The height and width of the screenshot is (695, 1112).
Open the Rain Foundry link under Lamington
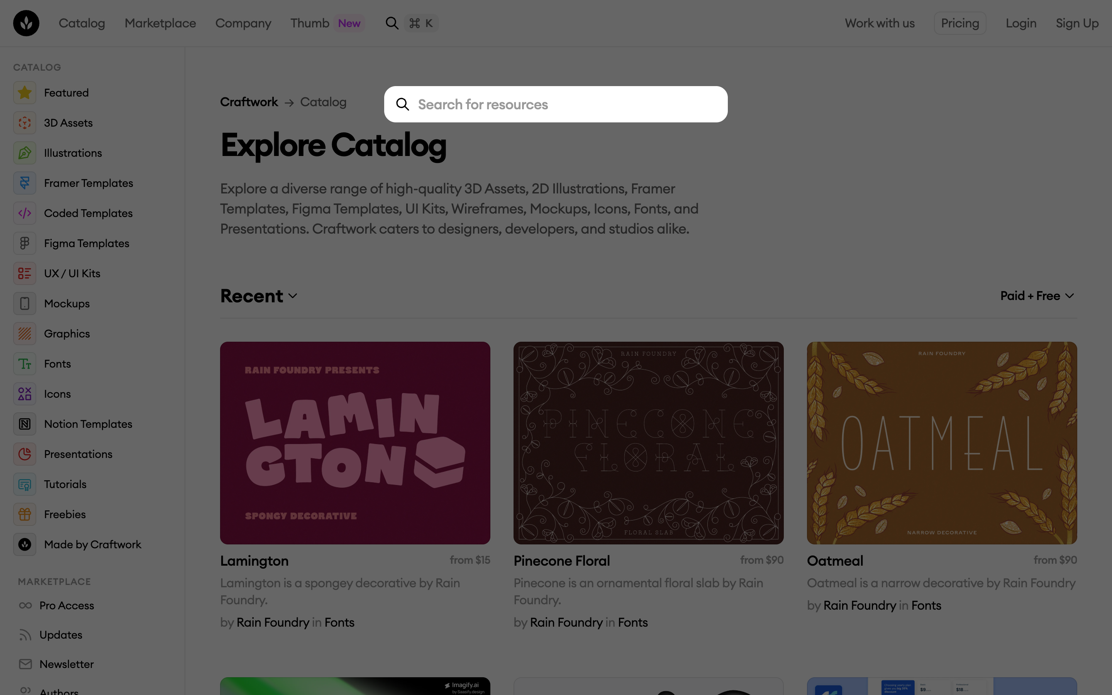click(x=273, y=622)
